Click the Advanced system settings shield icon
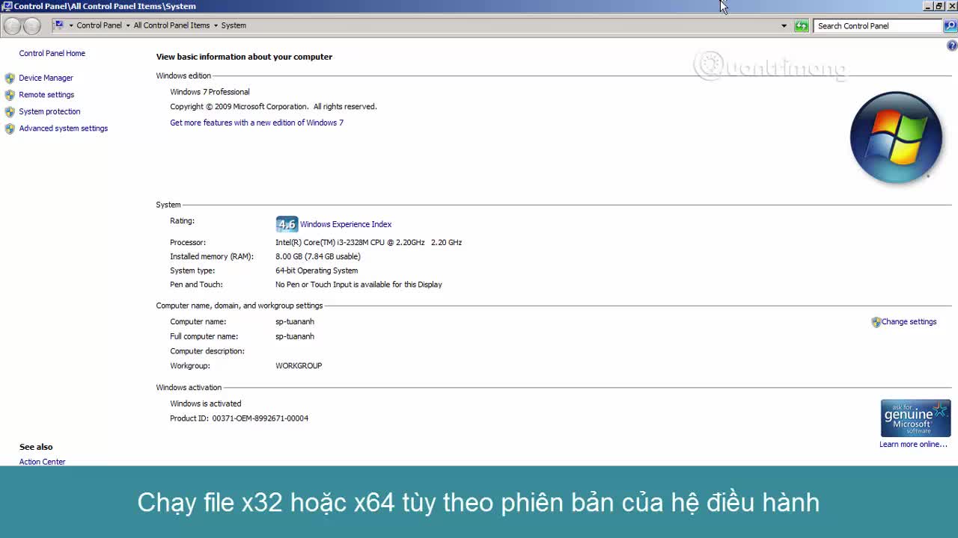This screenshot has height=538, width=958. click(10, 129)
